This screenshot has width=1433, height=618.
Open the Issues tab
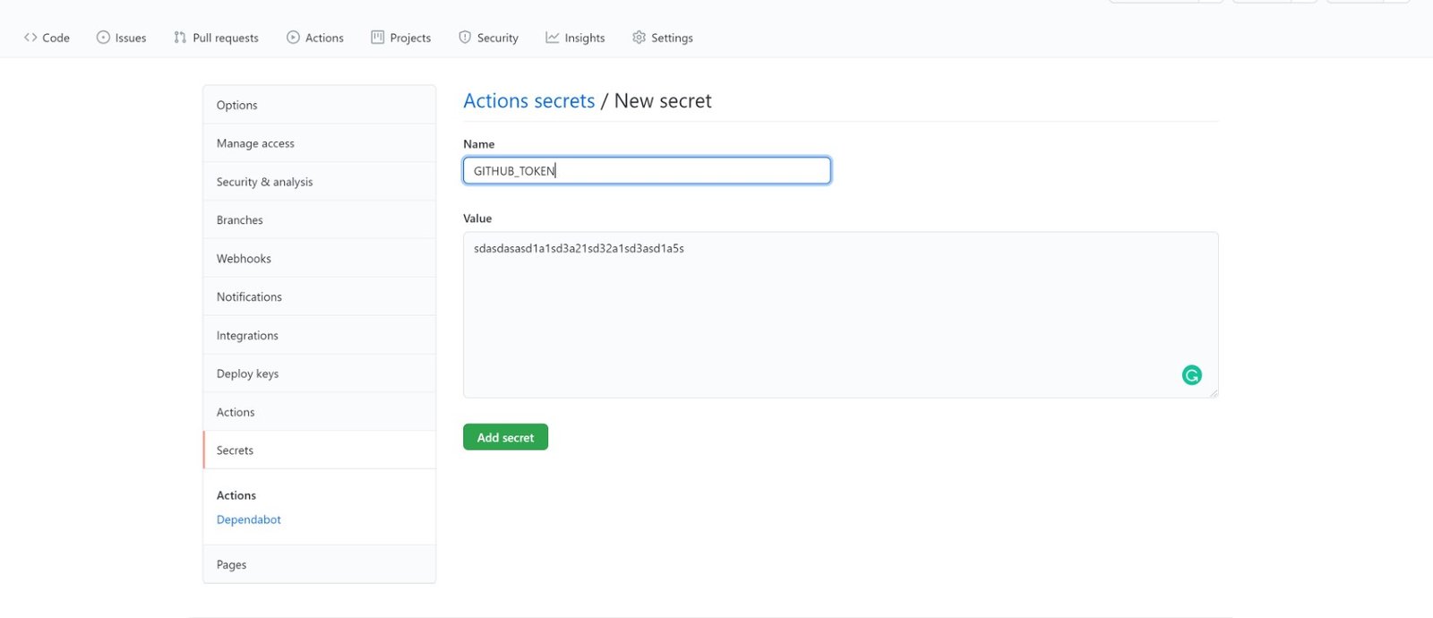(121, 38)
